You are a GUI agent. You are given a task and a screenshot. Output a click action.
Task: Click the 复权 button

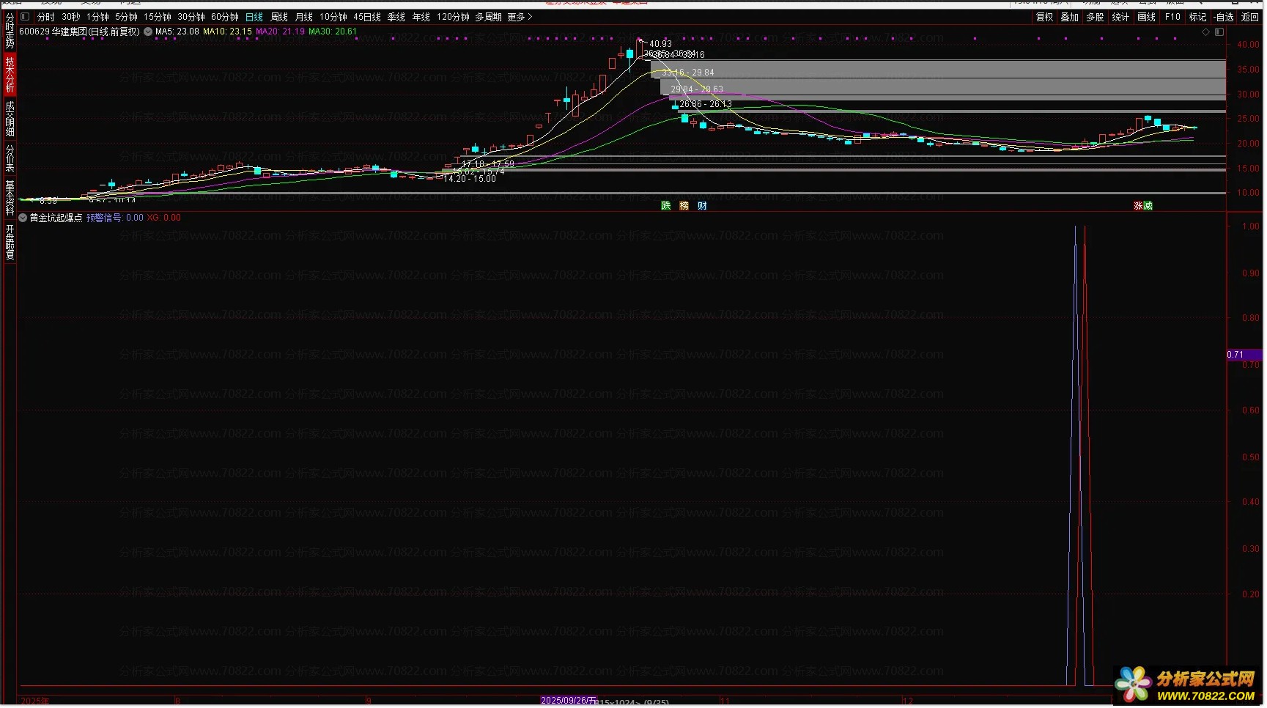(x=1044, y=17)
